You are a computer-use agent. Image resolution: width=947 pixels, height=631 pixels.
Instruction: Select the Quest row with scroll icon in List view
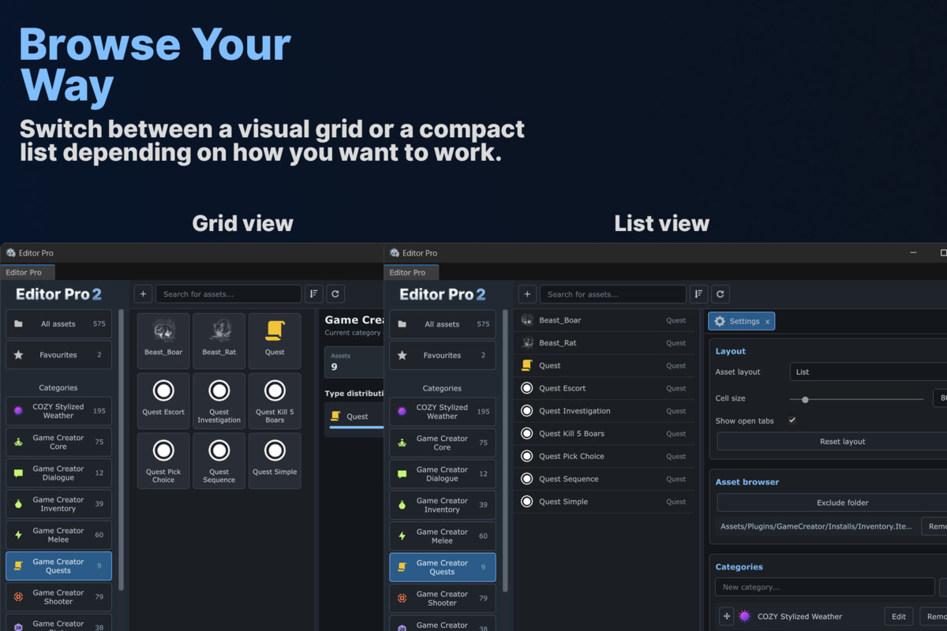coord(605,365)
